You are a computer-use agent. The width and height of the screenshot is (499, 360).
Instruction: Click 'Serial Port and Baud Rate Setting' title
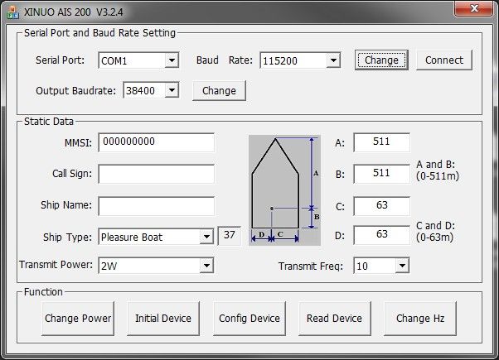(100, 33)
